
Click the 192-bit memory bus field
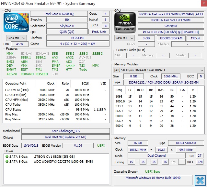(x=195, y=38)
